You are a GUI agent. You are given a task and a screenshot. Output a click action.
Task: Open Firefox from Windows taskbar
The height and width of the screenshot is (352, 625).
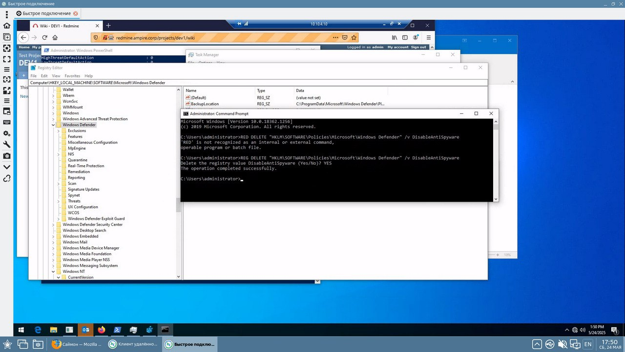pos(102,330)
